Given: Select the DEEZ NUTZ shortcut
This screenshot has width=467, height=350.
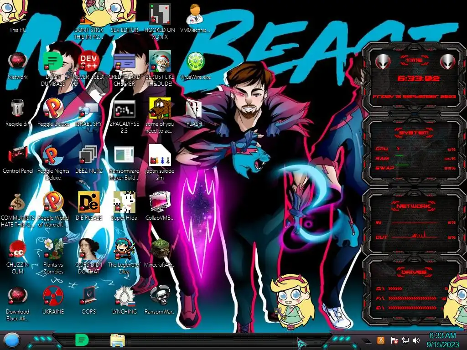Looking at the screenshot, I should tap(89, 160).
